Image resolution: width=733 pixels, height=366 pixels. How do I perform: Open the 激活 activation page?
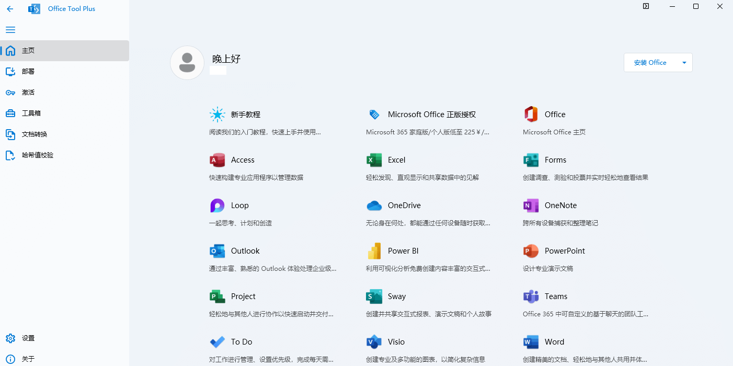click(64, 93)
